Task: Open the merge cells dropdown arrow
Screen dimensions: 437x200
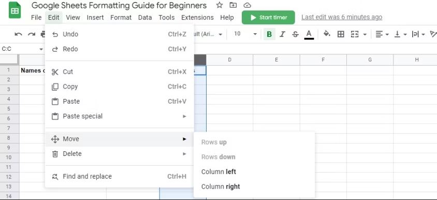Action: (x=365, y=34)
